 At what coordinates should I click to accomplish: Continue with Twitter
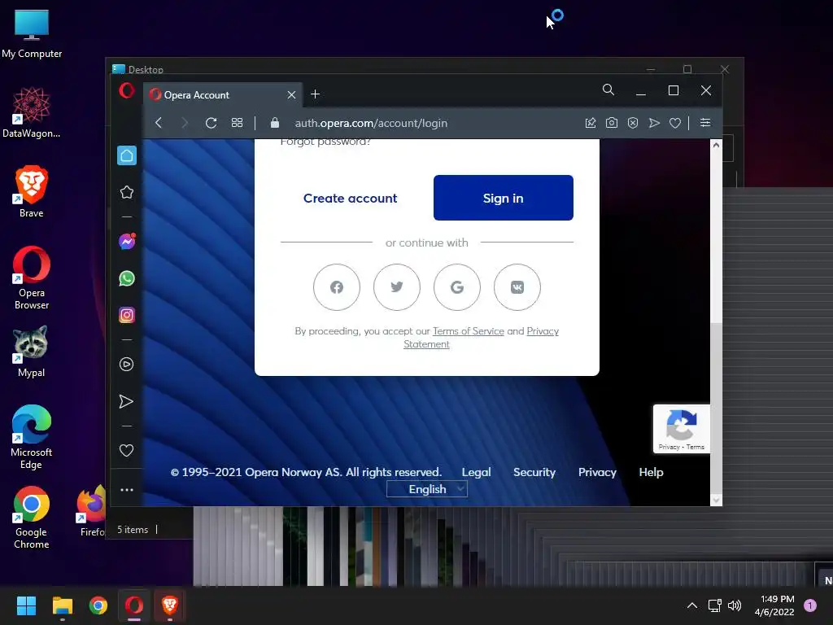point(397,287)
